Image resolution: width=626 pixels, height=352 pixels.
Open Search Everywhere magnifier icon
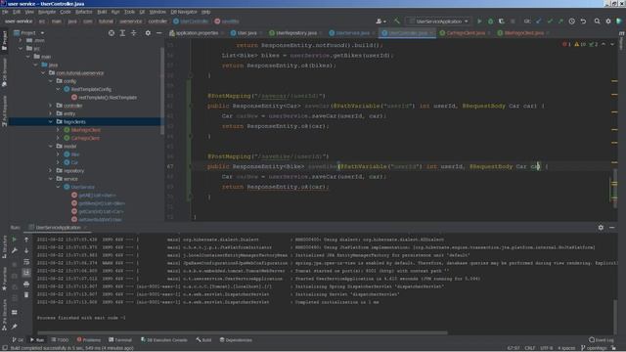597,22
